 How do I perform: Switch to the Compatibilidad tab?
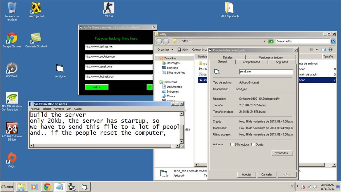pos(251,62)
